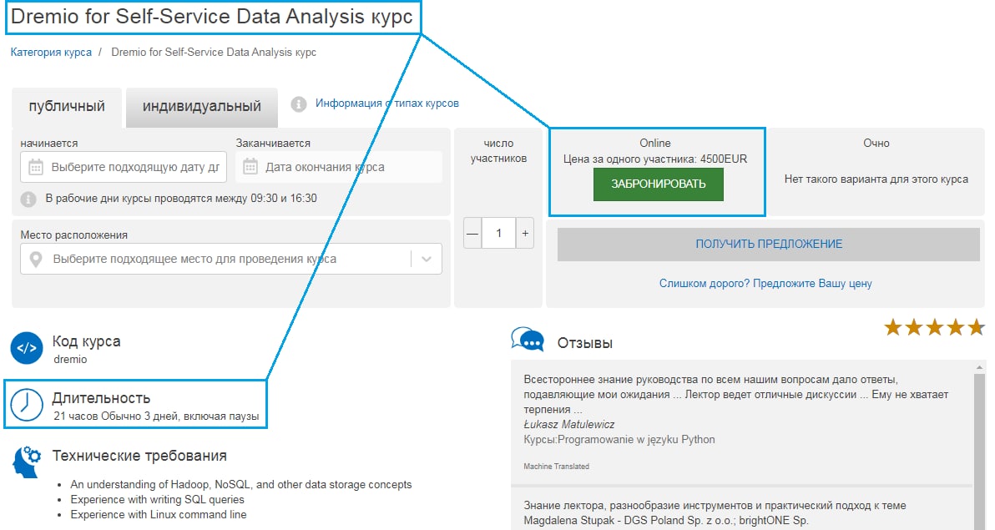Click the start date input field
This screenshot has height=530, width=995.
(x=124, y=168)
